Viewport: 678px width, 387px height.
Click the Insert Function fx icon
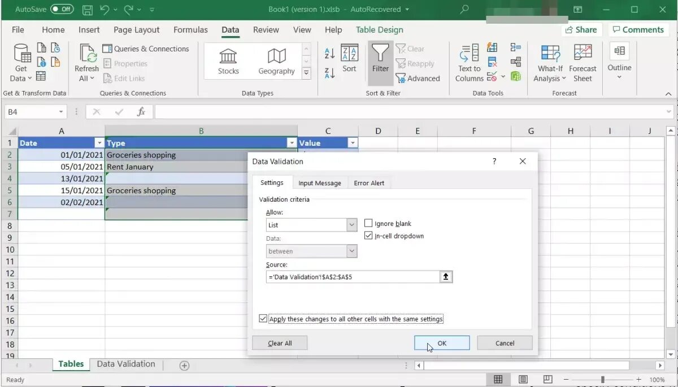point(141,112)
